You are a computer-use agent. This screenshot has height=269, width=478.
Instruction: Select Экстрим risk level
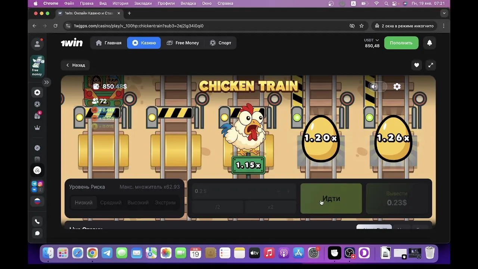165,202
